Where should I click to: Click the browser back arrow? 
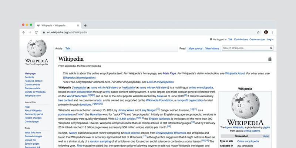coord(24,32)
